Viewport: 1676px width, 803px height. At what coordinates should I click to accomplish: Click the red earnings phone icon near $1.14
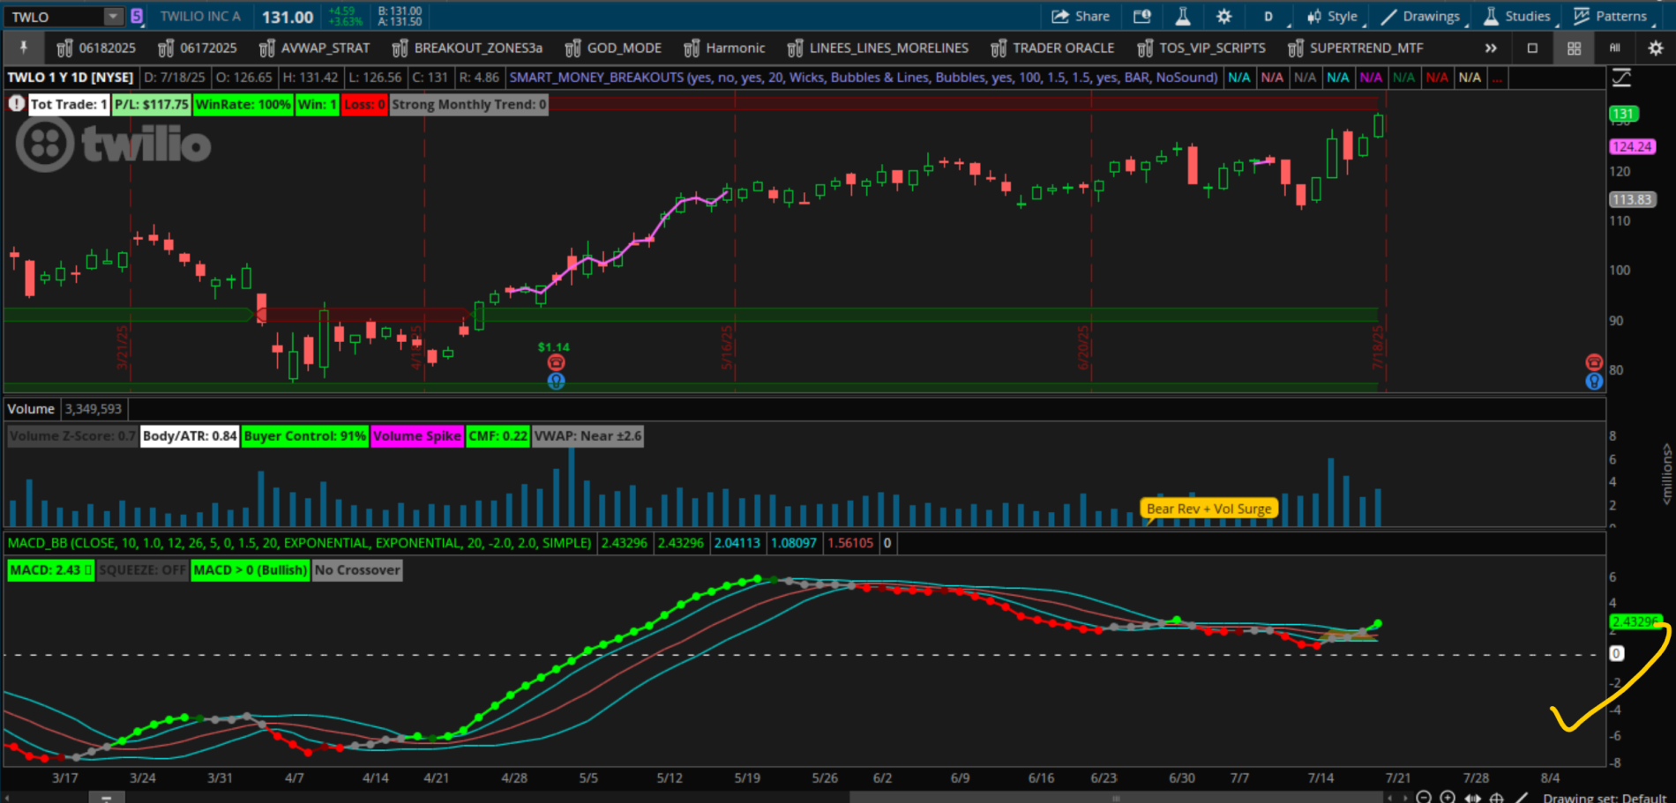click(x=556, y=362)
